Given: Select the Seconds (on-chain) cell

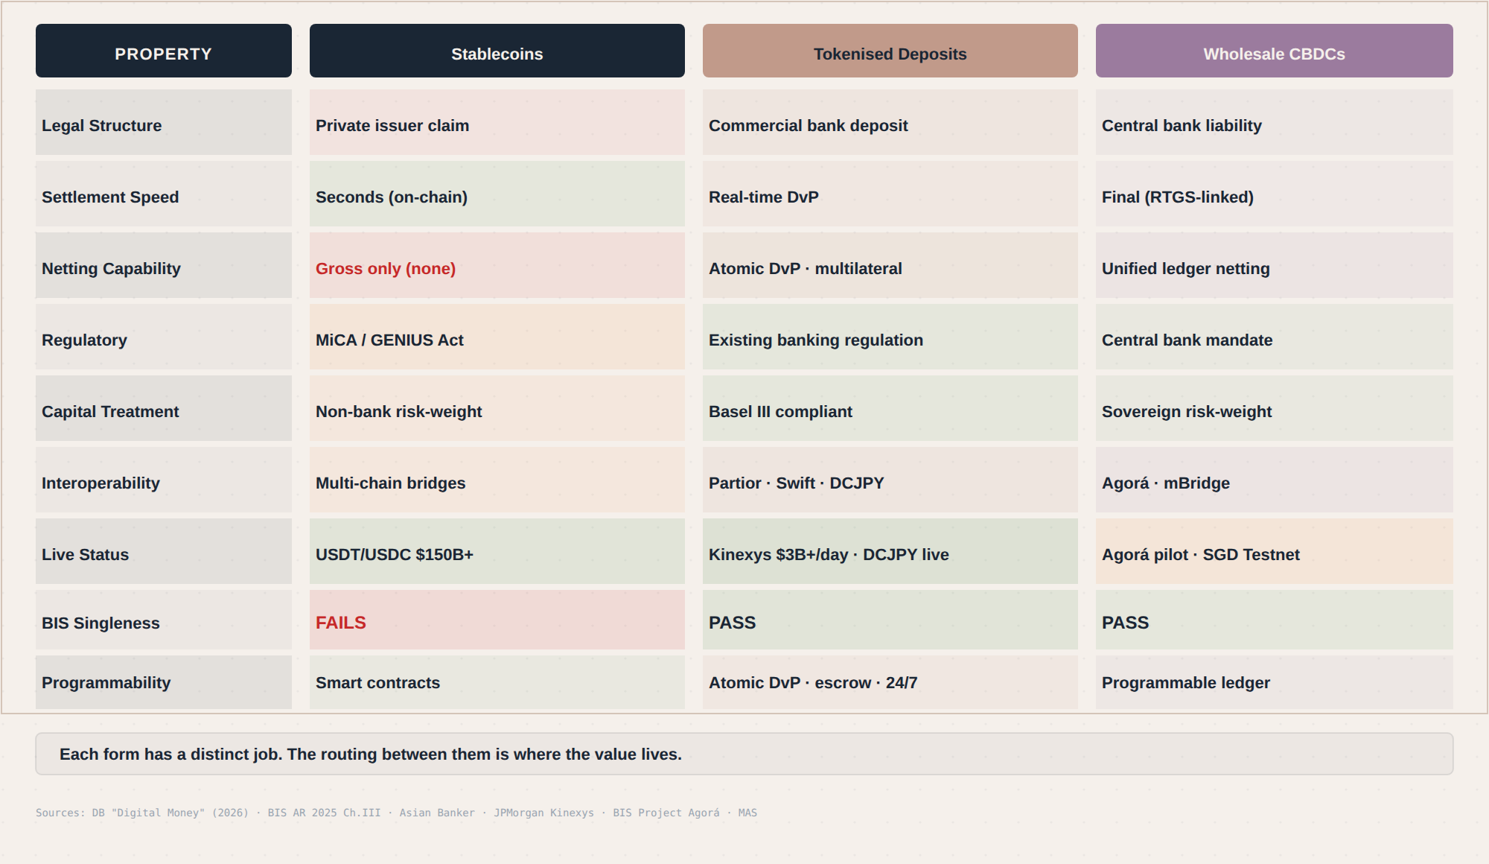Looking at the screenshot, I should pyautogui.click(x=497, y=194).
